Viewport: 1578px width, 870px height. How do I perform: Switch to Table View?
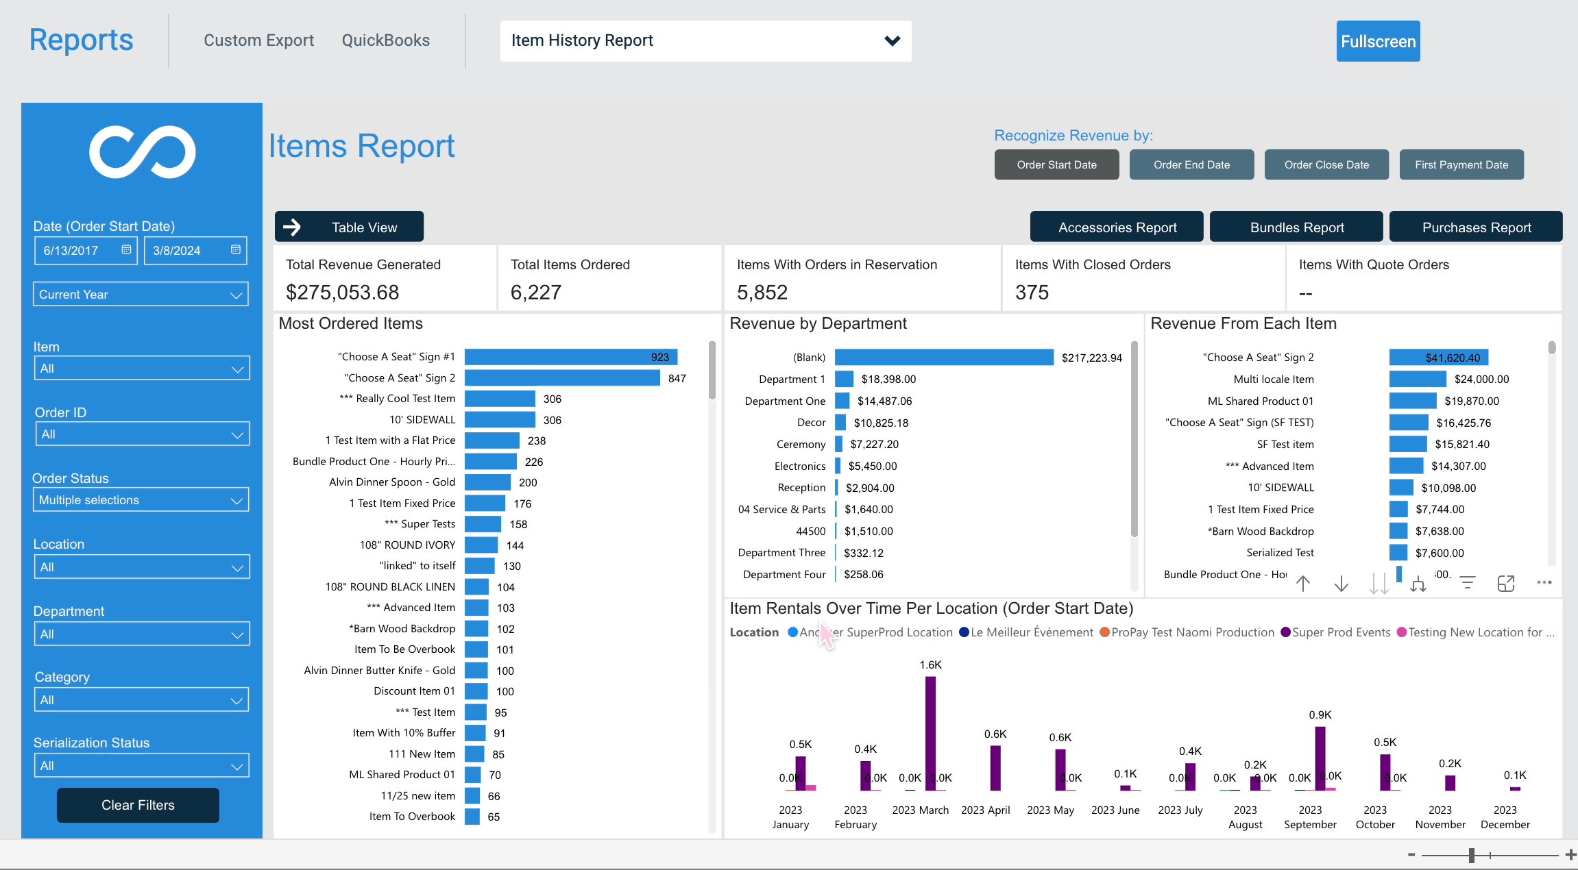pyautogui.click(x=349, y=227)
